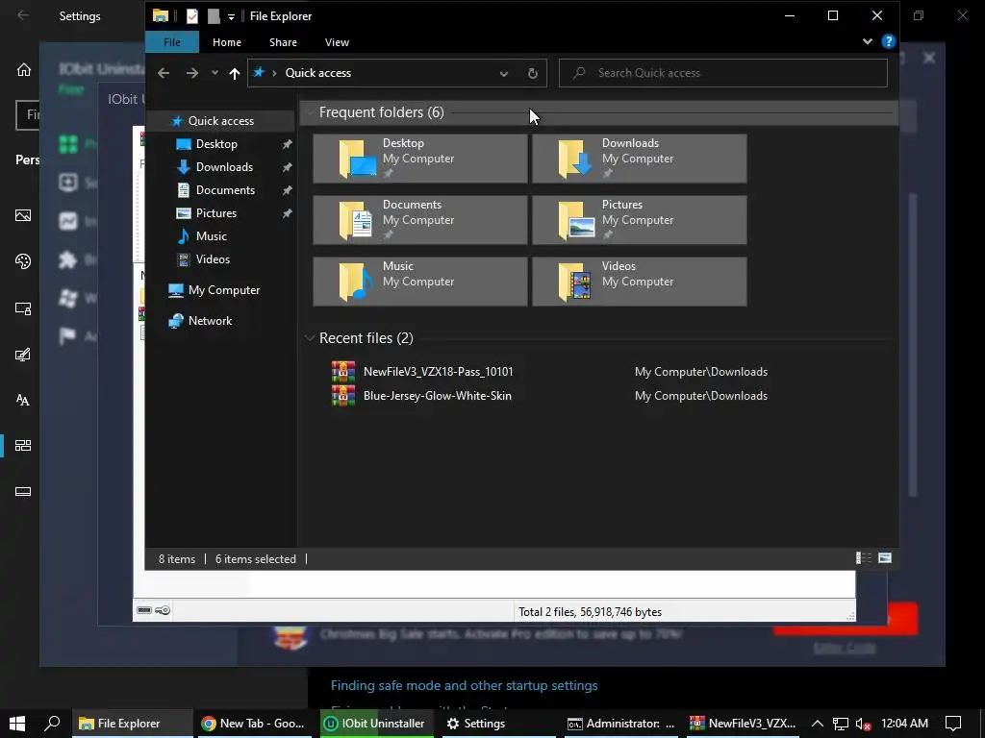Image resolution: width=985 pixels, height=738 pixels.
Task: Switch to large thumbnails view icon
Action: 885,558
